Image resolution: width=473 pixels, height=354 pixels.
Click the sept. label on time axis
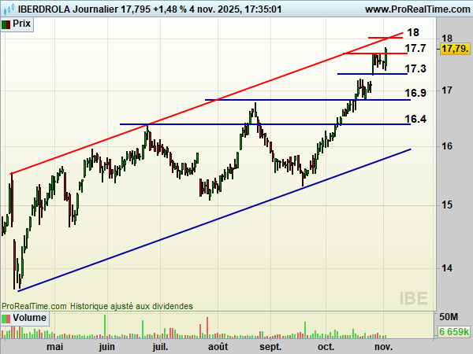(270, 347)
